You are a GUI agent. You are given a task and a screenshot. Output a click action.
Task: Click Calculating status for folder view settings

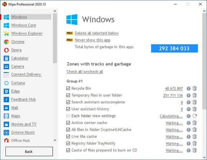point(171,116)
